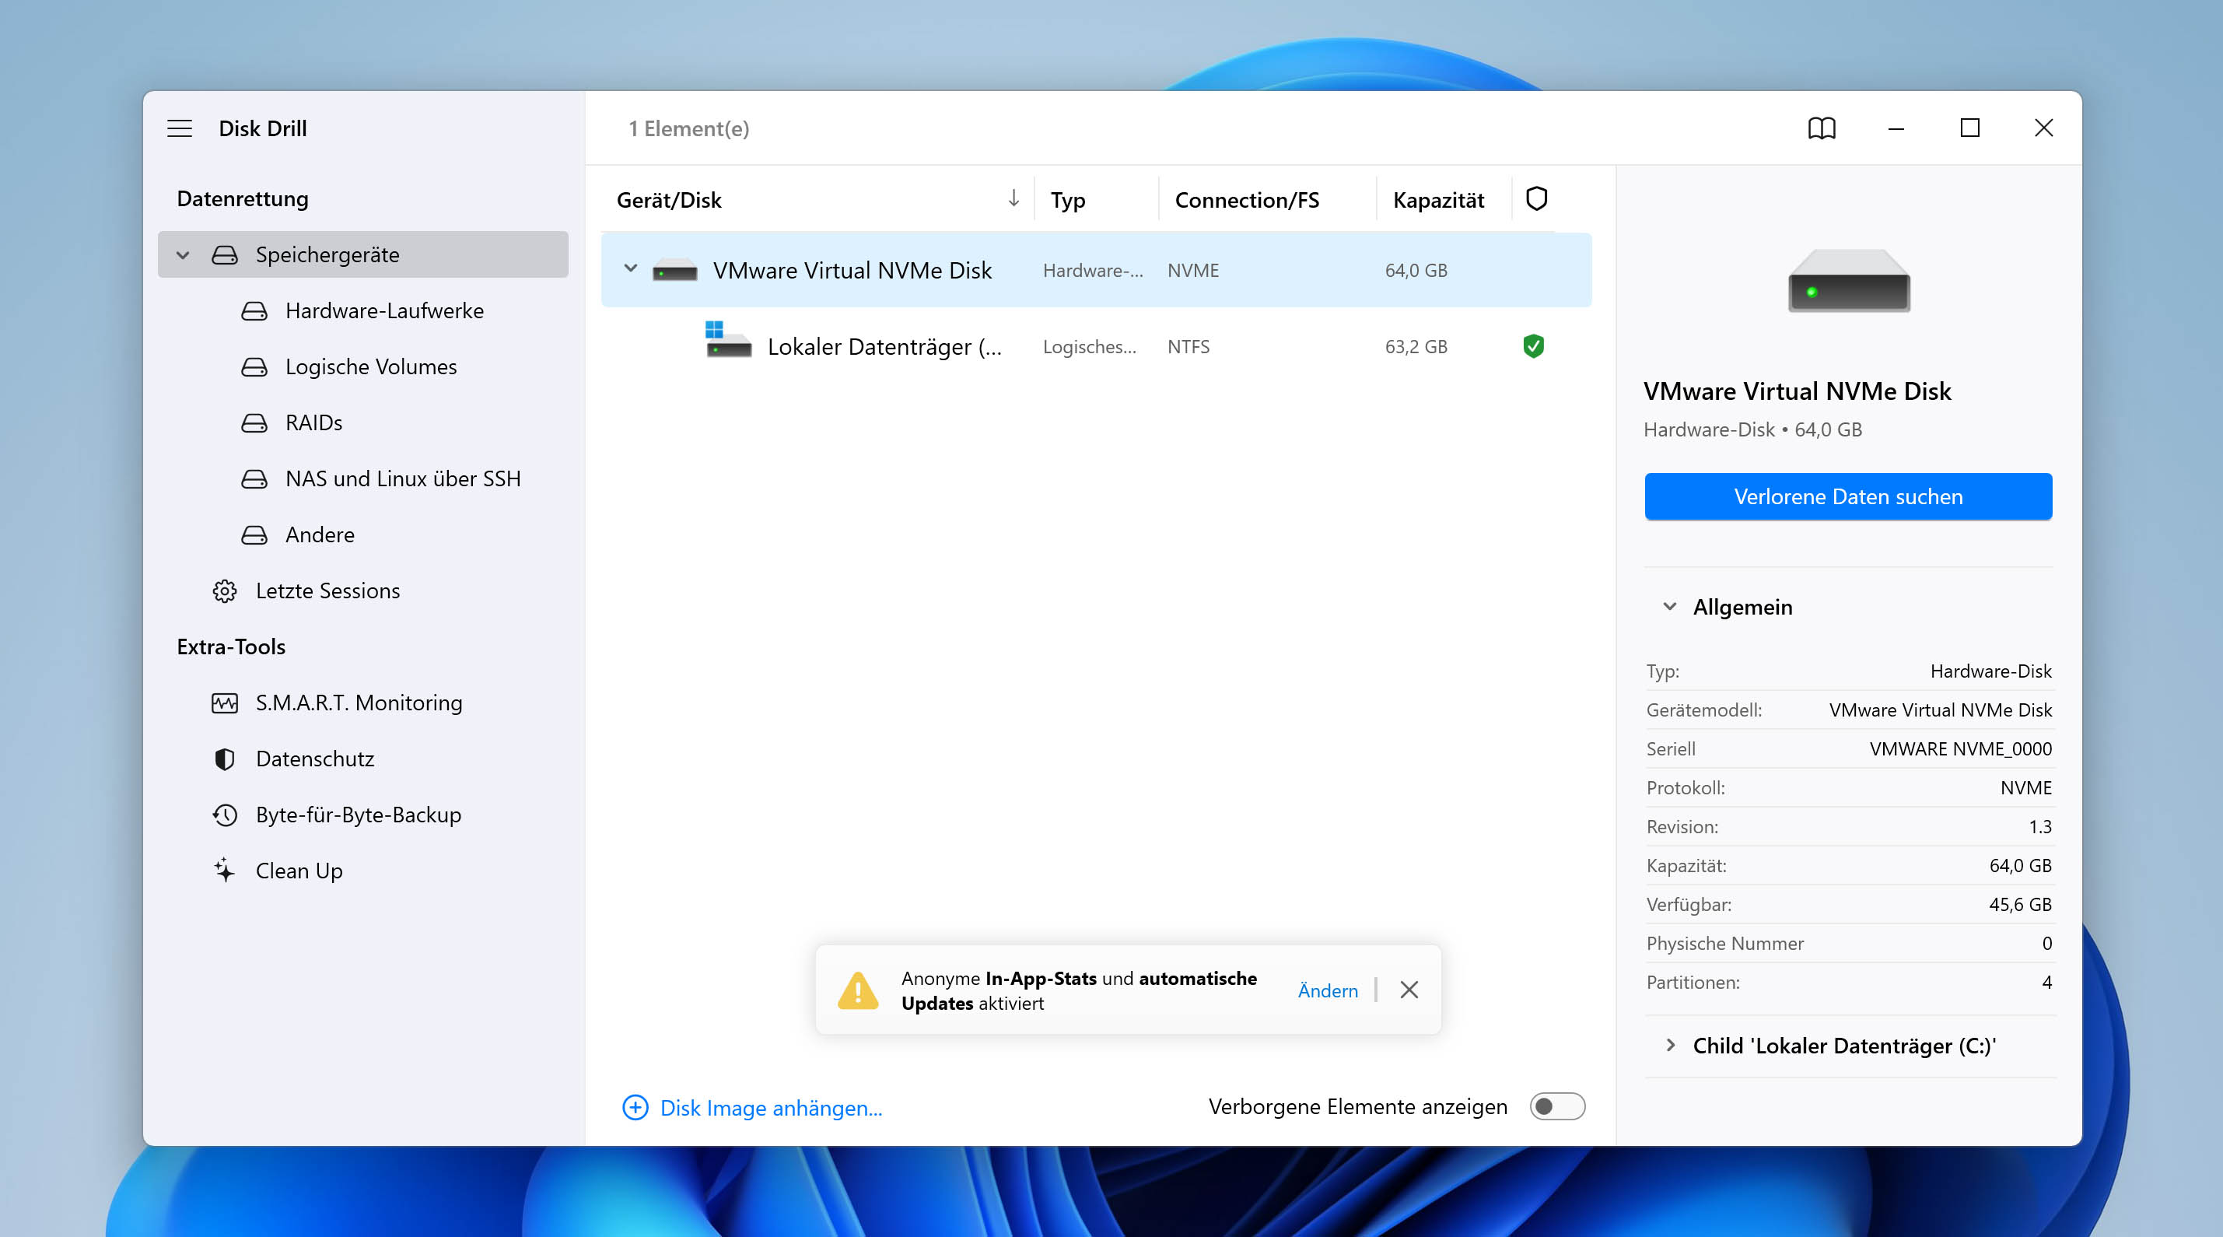Click the 1 Element(e) count label
The height and width of the screenshot is (1237, 2223).
point(688,128)
